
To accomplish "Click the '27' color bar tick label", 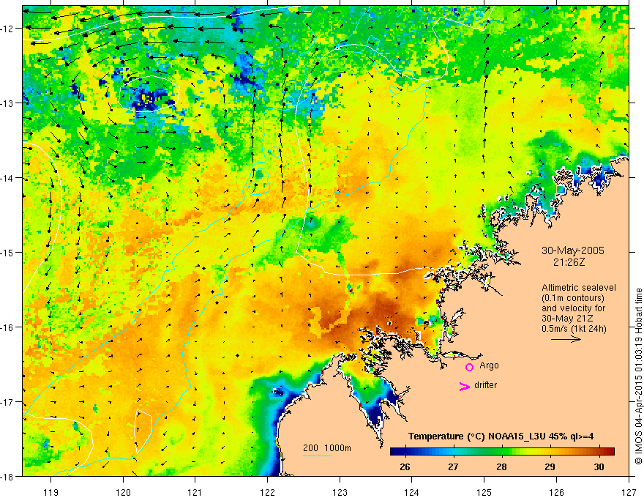I will tap(453, 467).
